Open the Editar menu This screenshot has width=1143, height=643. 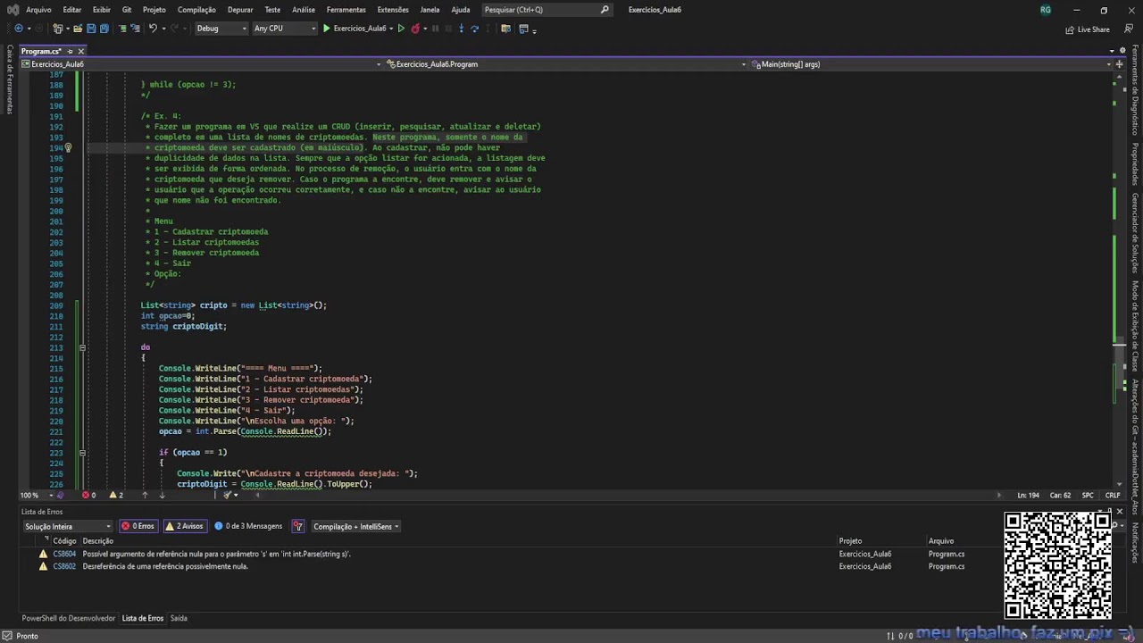click(72, 10)
